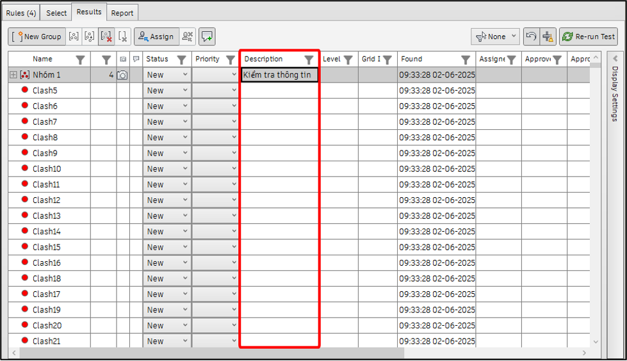627x361 pixels.
Task: Click the Reset undo arrow icon
Action: point(531,36)
